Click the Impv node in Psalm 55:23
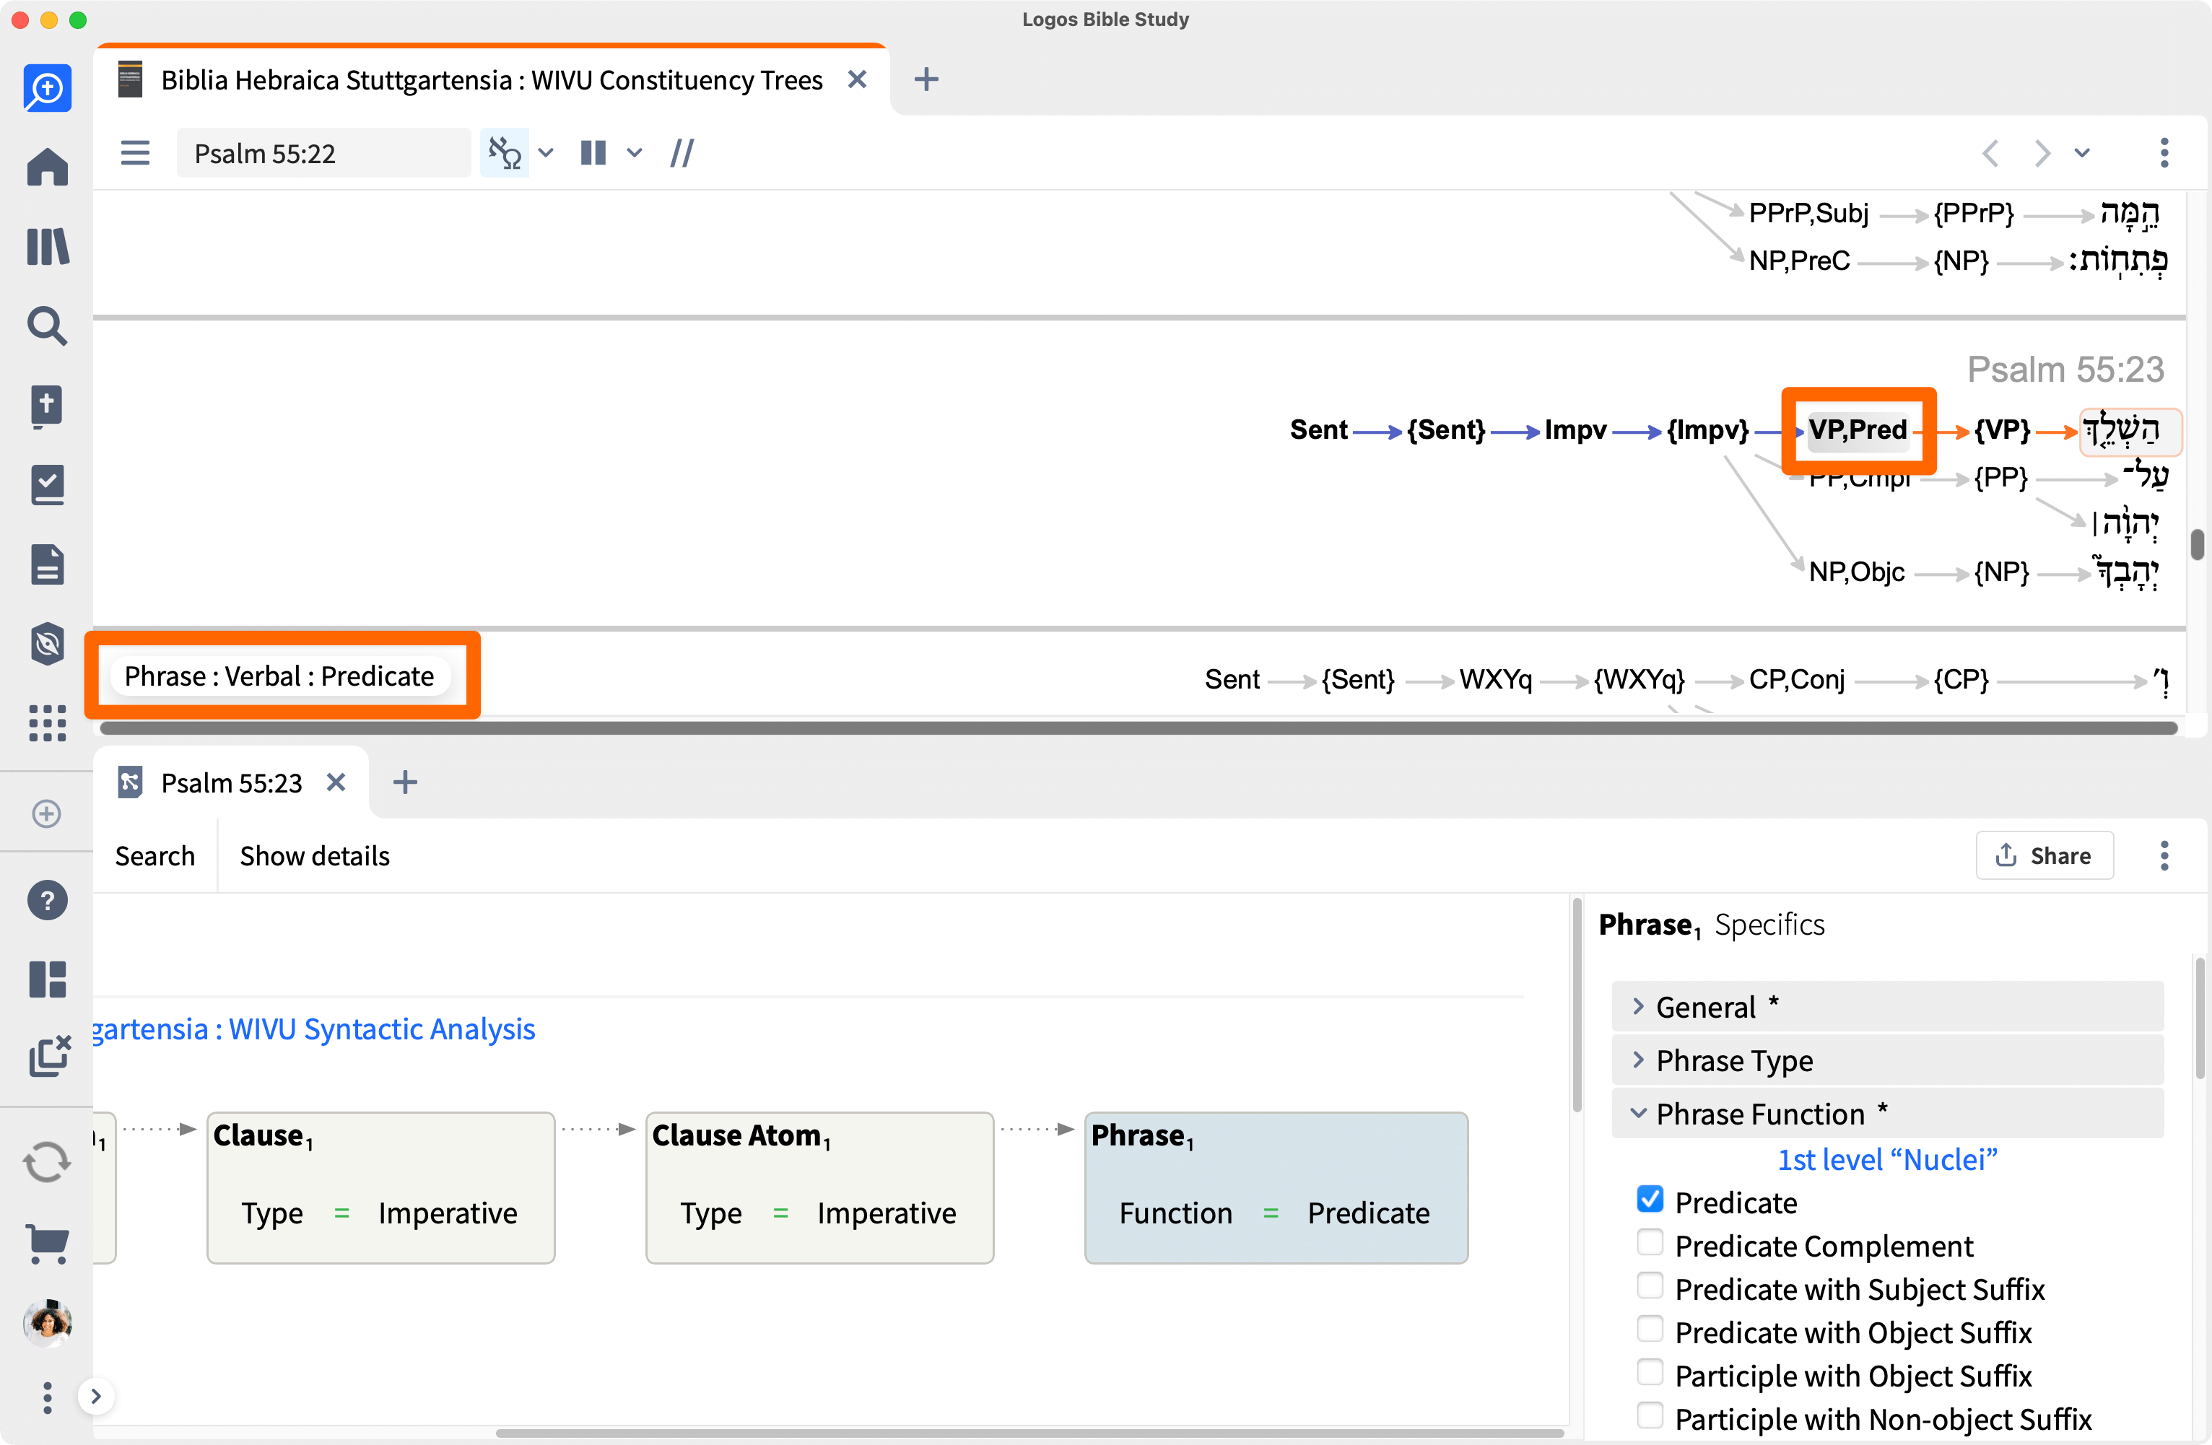 [1575, 430]
